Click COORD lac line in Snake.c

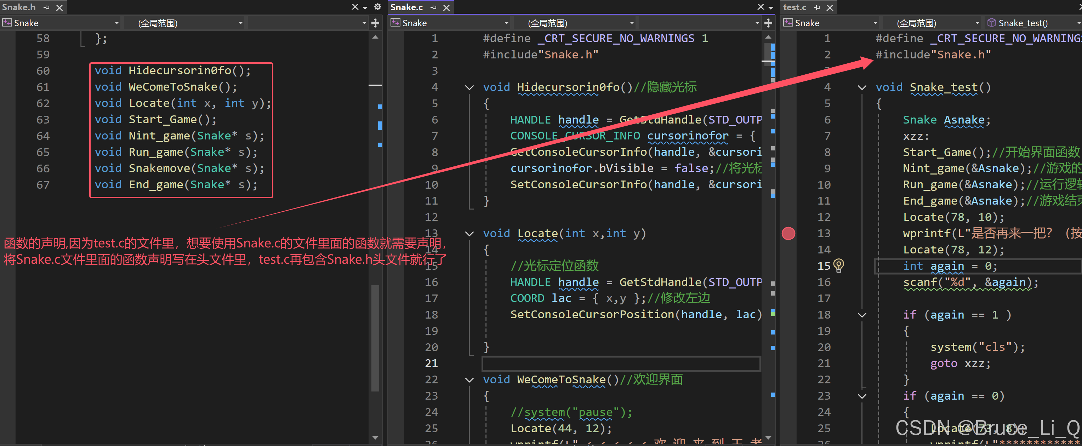coord(610,299)
